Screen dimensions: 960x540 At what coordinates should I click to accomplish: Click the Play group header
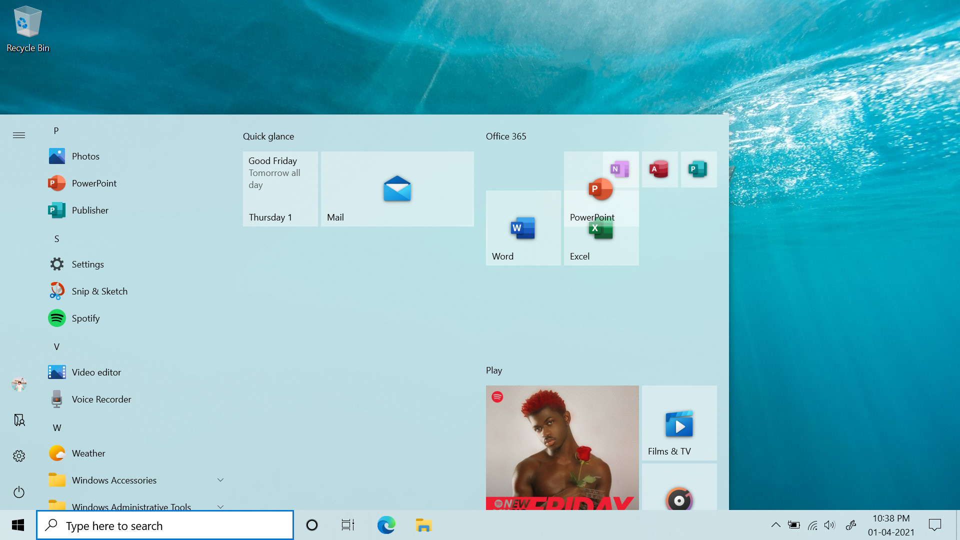click(x=494, y=370)
